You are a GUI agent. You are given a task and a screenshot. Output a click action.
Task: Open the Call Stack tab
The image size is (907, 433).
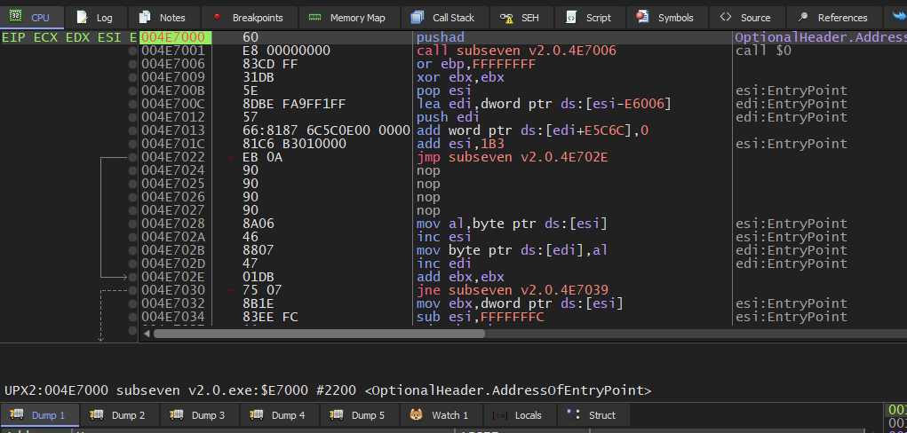click(x=442, y=18)
